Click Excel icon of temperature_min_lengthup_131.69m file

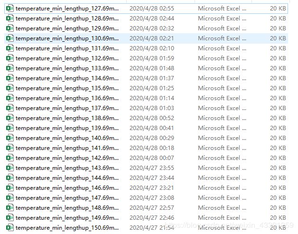tap(9, 48)
